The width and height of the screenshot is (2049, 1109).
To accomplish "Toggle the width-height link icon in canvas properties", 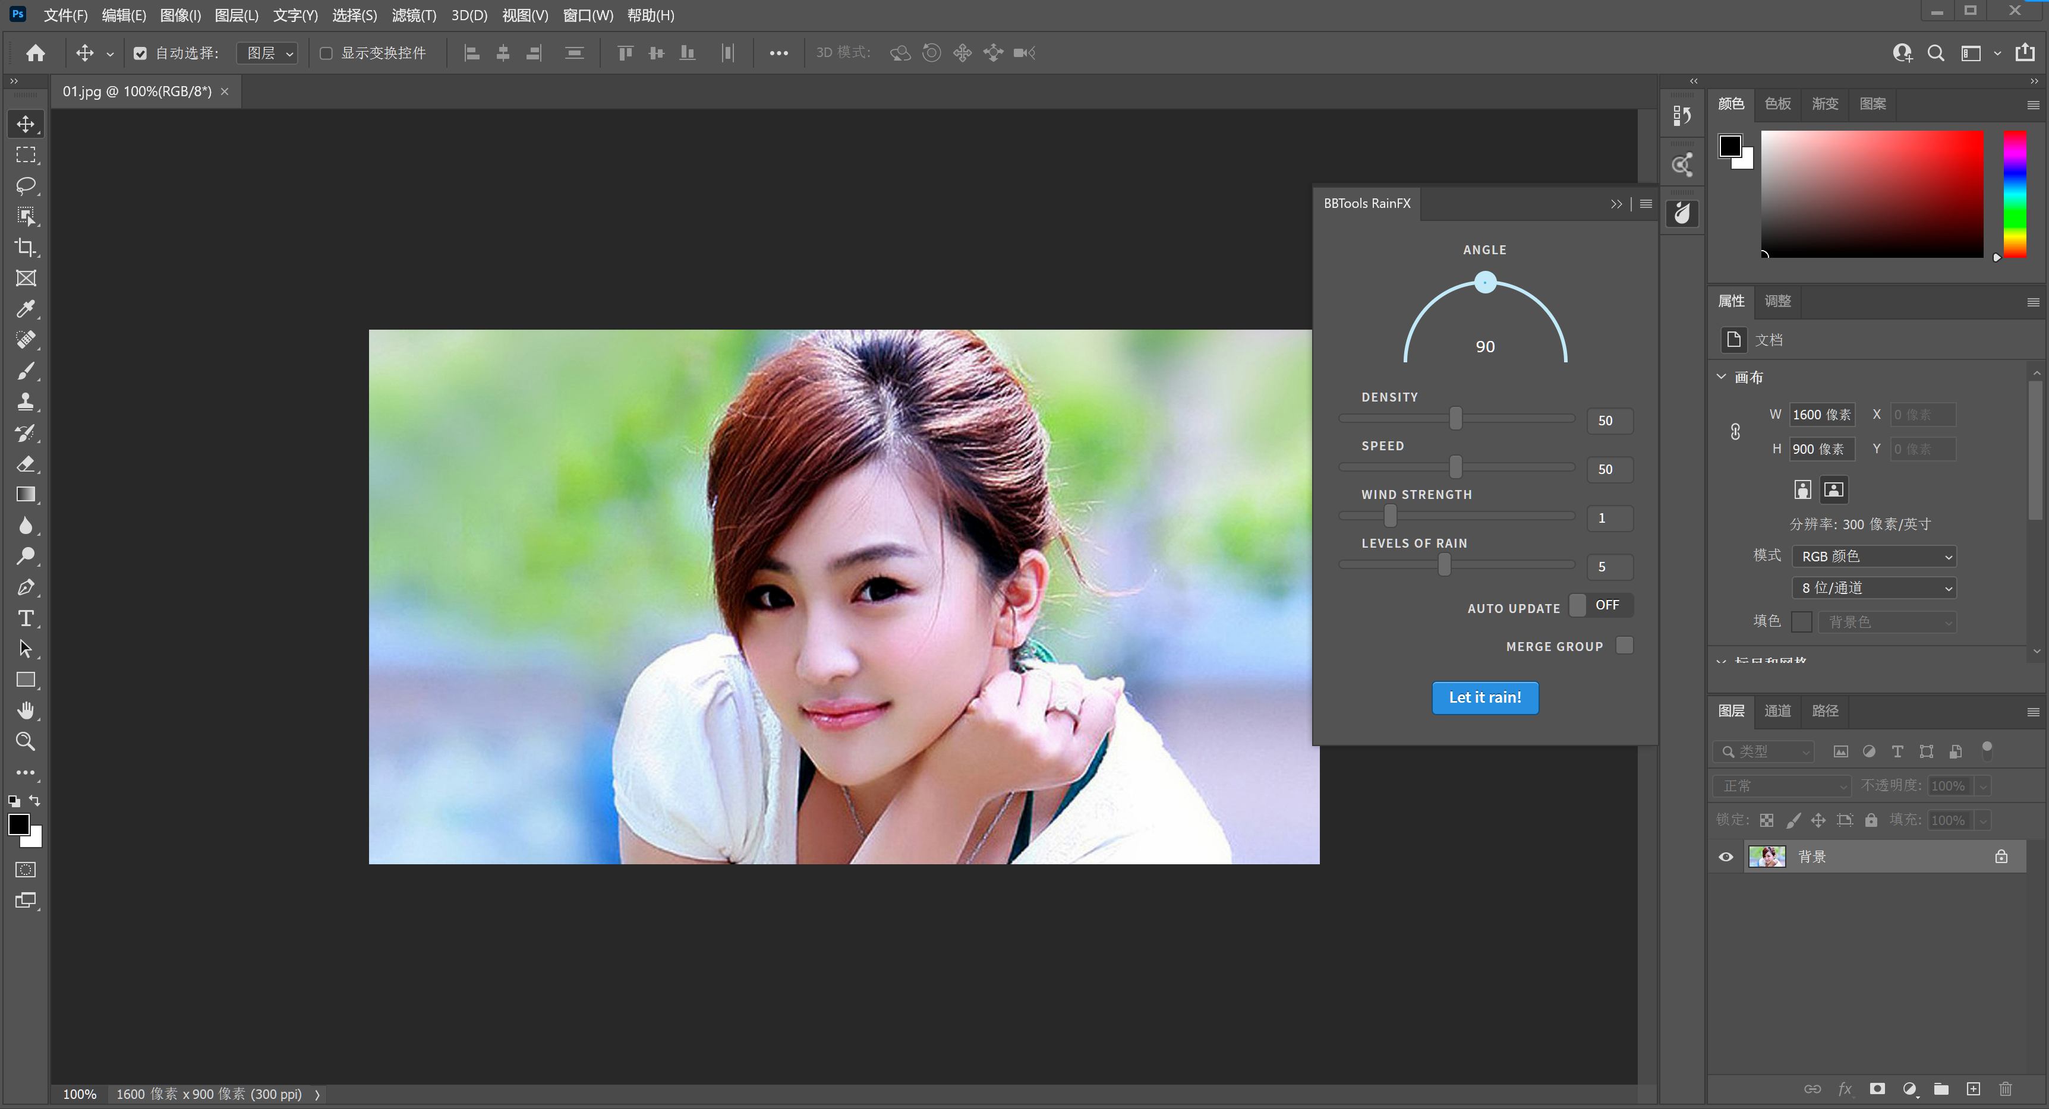I will (x=1735, y=432).
